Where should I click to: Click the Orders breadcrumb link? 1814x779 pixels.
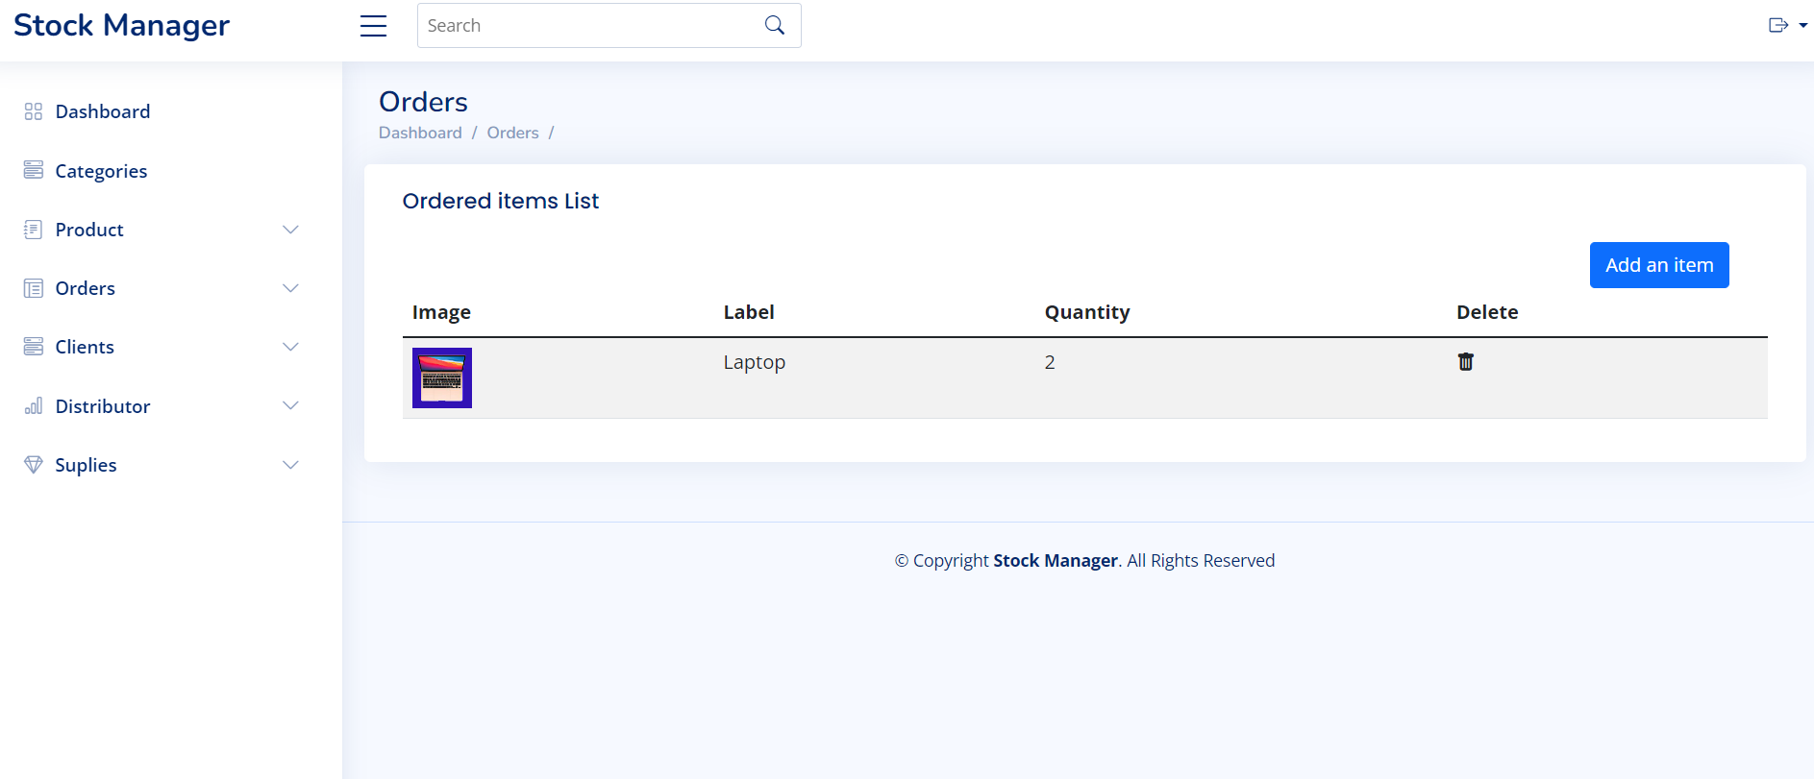click(512, 133)
